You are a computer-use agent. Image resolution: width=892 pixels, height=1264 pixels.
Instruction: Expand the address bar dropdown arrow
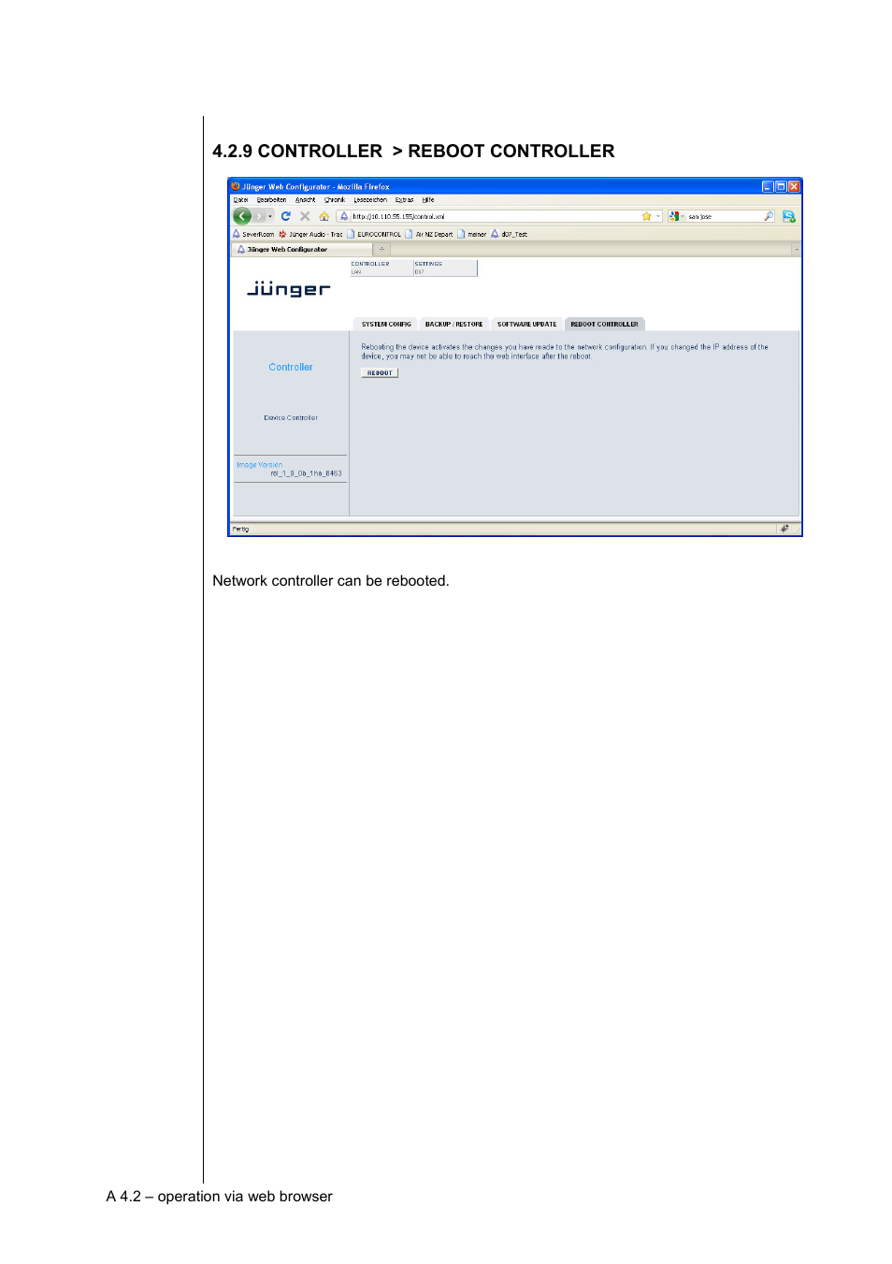658,216
